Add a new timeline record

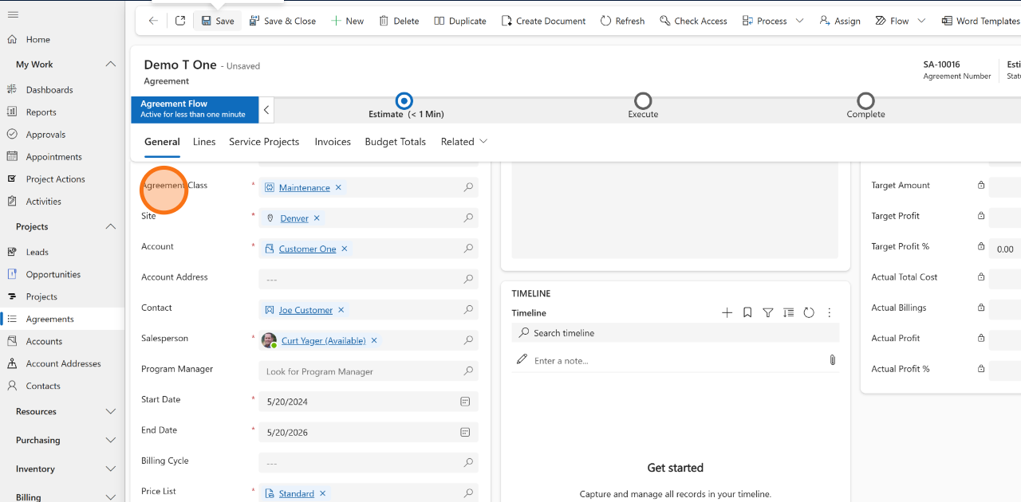coord(727,313)
